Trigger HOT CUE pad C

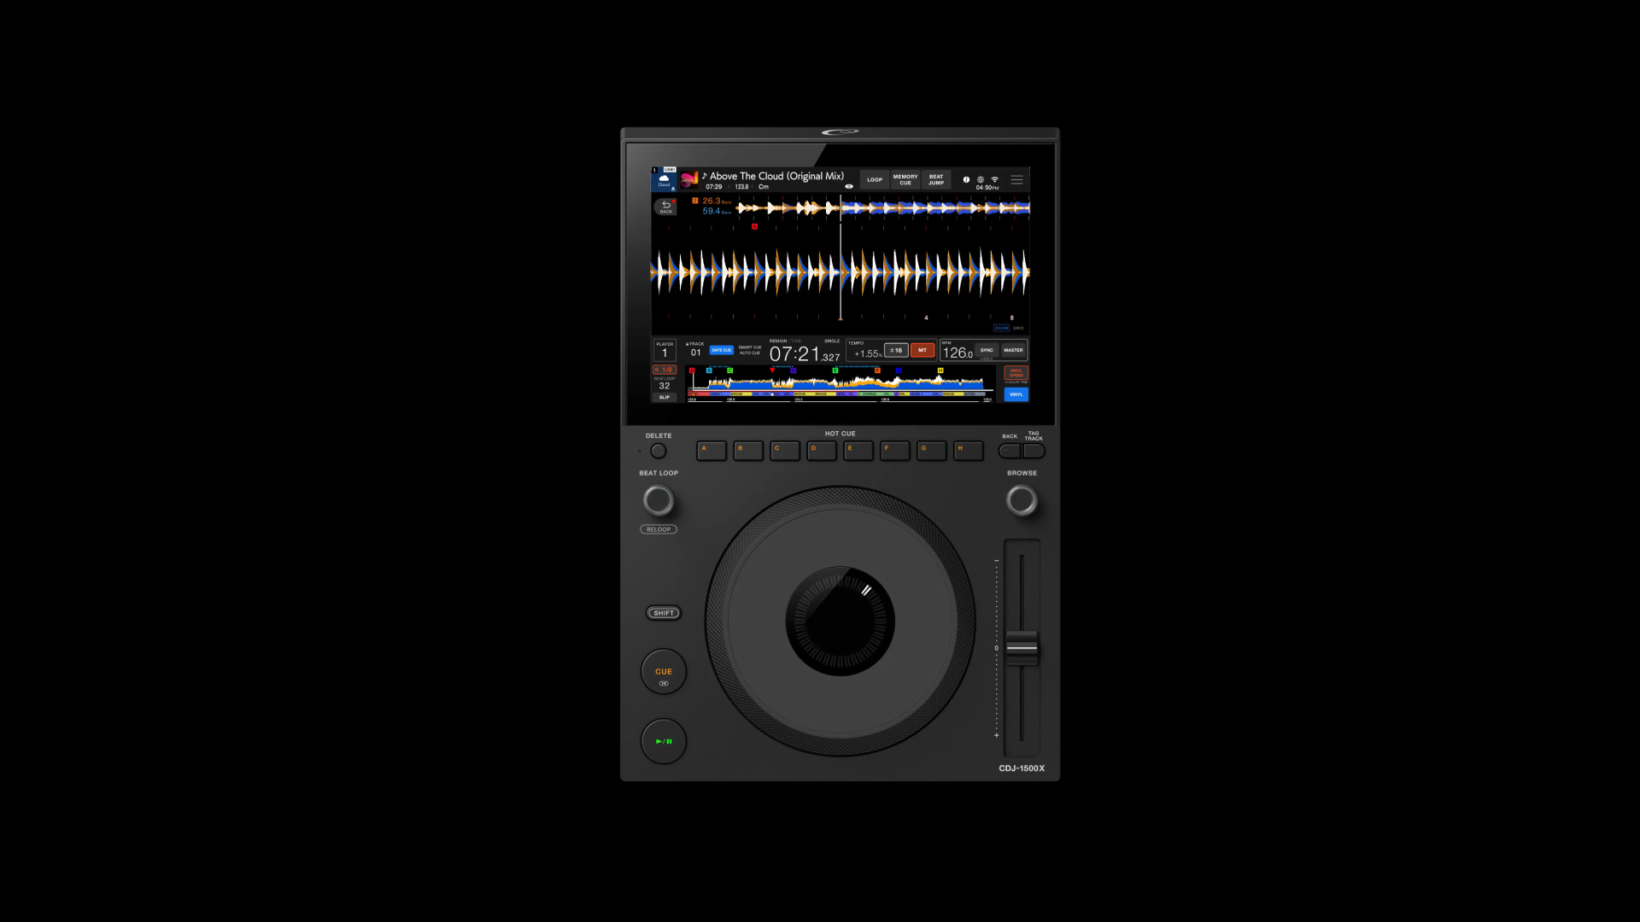[x=785, y=451]
